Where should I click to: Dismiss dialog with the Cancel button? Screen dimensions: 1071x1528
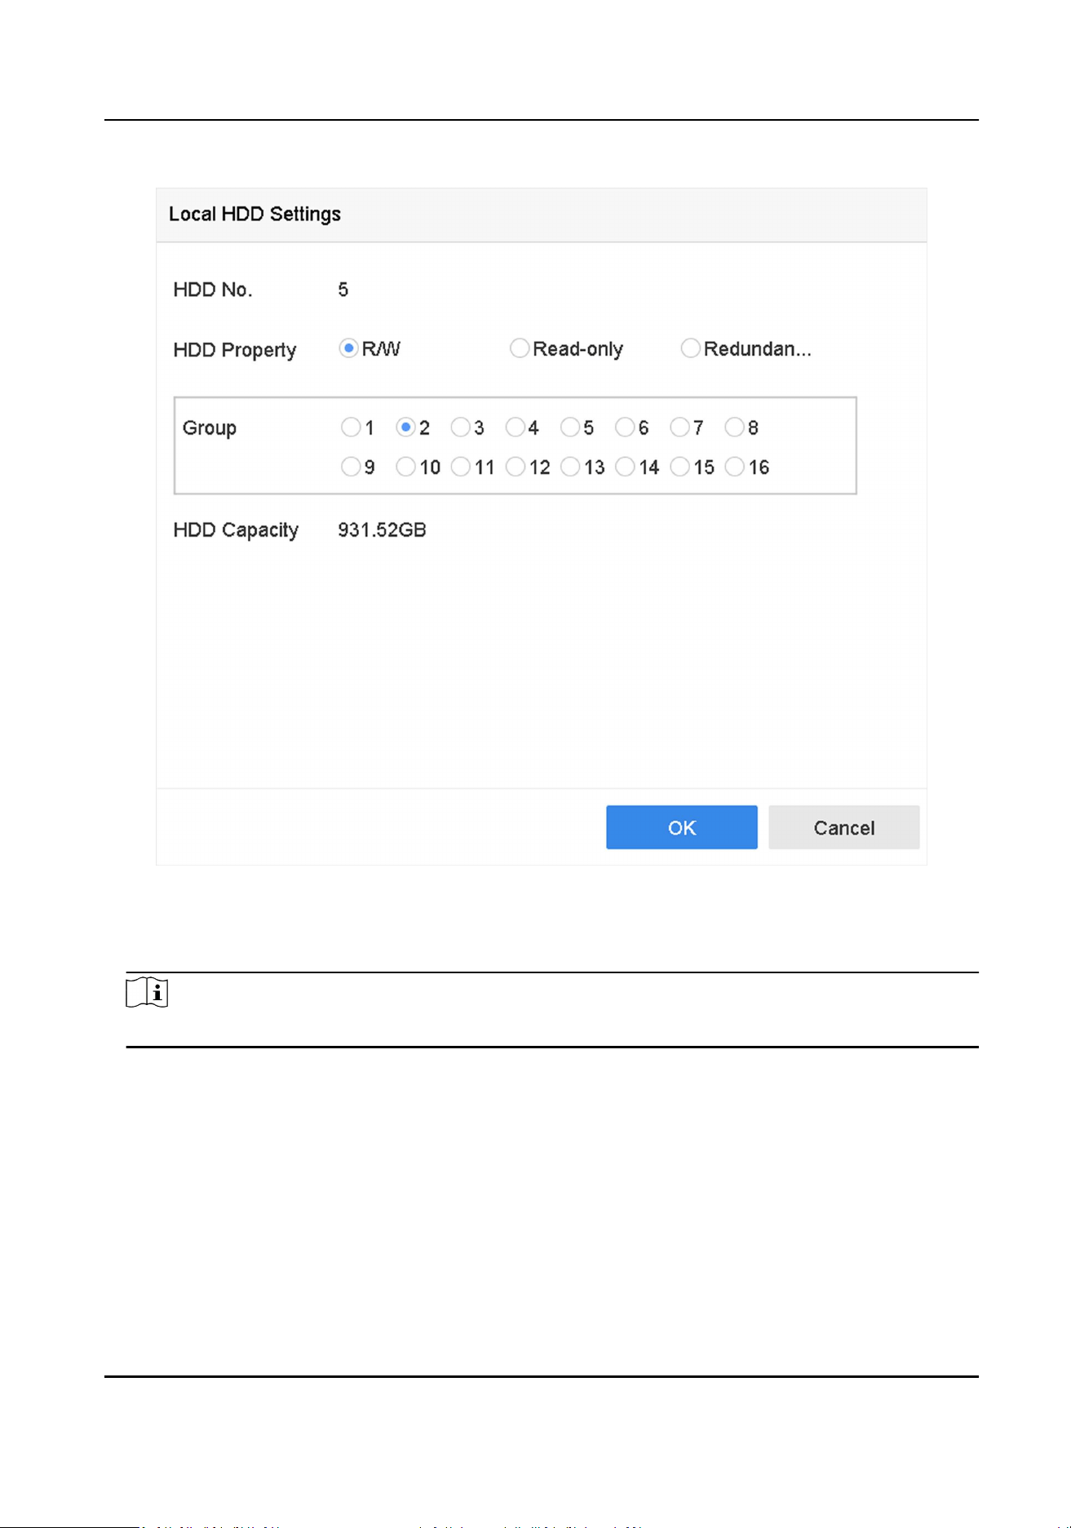pos(843,827)
